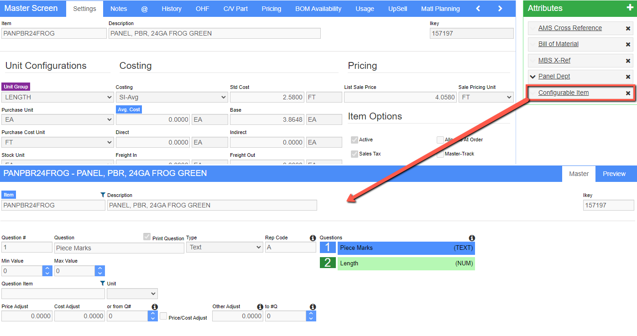Screen dimensions: 637x336
Task: Click the Max Value stepper control
Action: [x=99, y=271]
